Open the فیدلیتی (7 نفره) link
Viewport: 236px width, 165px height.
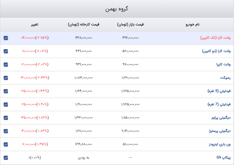(x=219, y=104)
